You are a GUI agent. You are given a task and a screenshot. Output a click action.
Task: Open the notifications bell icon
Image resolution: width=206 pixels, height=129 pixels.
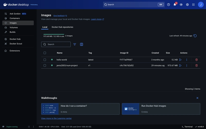(x=175, y=5)
